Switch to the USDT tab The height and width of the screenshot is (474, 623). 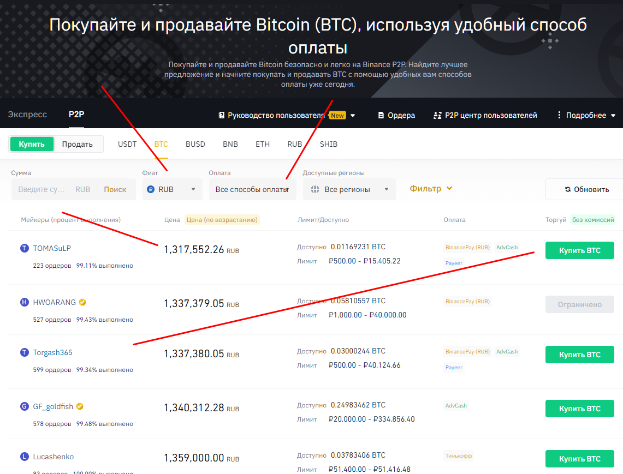coord(127,144)
